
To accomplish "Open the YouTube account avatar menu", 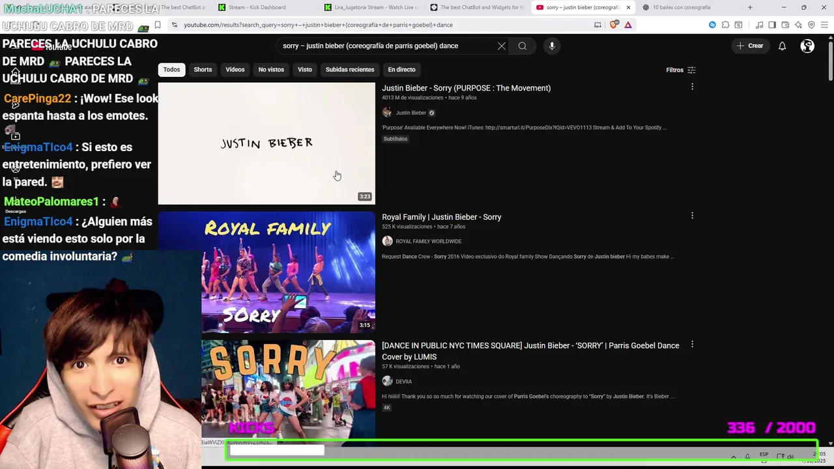I will (x=807, y=46).
